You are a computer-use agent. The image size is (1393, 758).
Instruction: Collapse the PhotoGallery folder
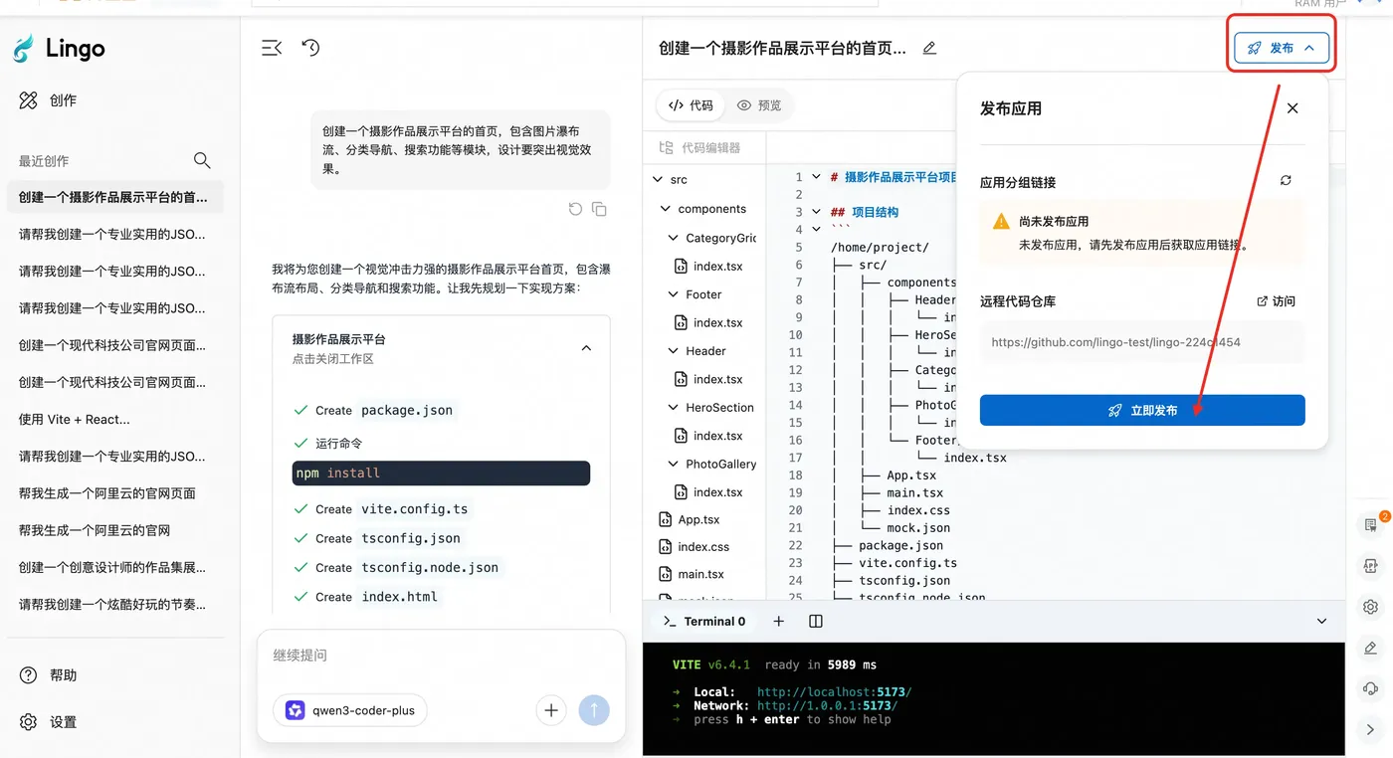(674, 465)
